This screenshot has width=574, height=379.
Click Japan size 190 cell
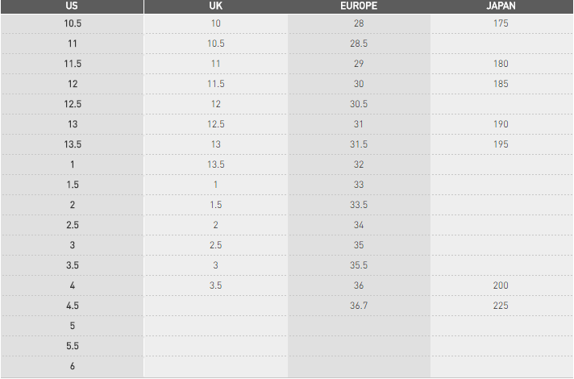click(501, 124)
